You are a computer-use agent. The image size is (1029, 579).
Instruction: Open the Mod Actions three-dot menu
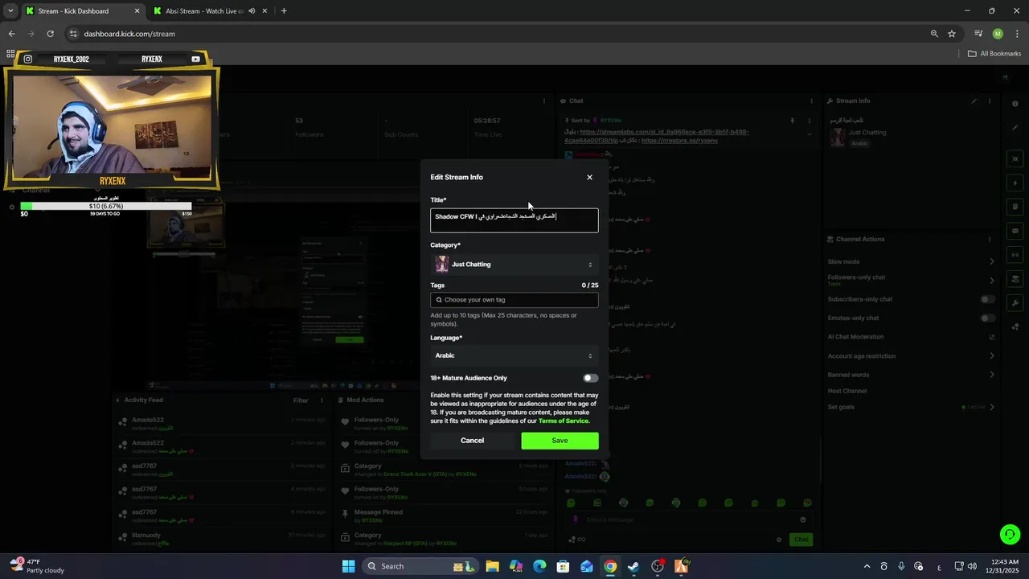[x=543, y=400]
